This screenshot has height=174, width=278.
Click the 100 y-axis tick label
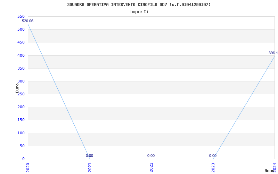[x=21, y=133]
